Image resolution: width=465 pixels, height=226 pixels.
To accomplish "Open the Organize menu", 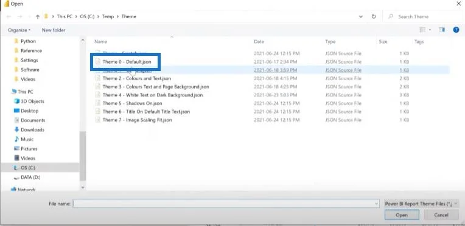I will 19,30.
